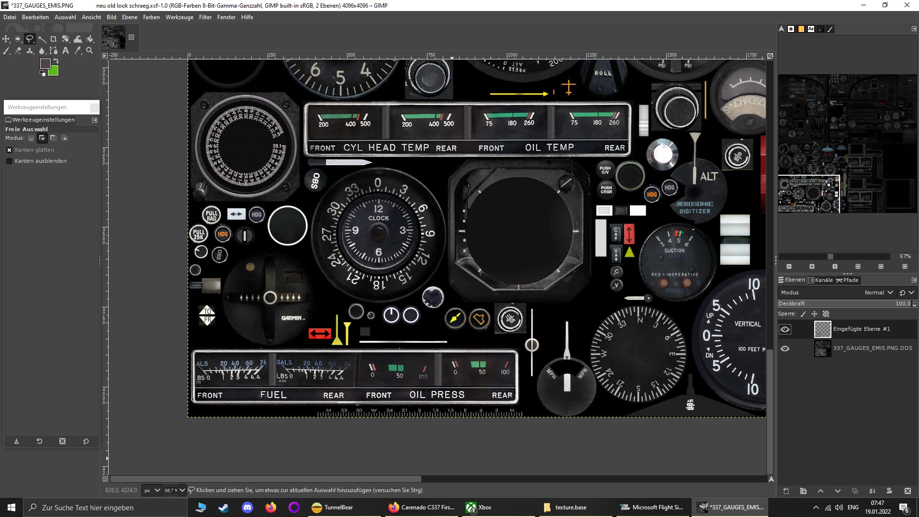The image size is (919, 517).
Task: Select the Fuzzy Select magic wand tool
Action: click(x=42, y=39)
